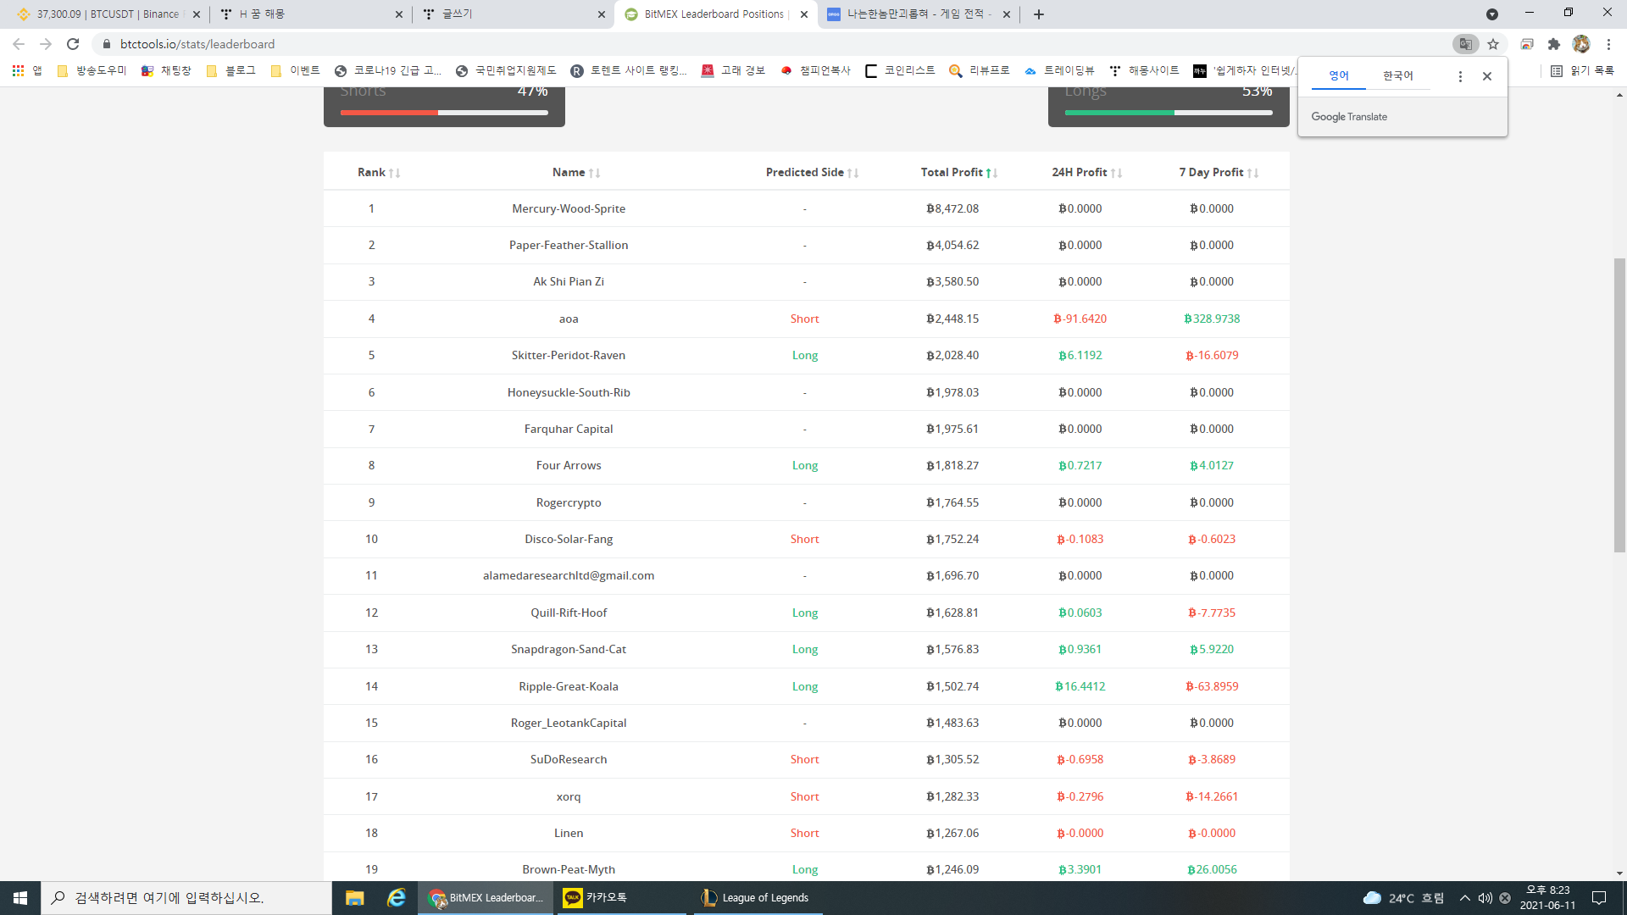Click Brown-Peat-Myth 7 day profit 26.0056
Screen dimensions: 1627x915
click(x=1212, y=869)
